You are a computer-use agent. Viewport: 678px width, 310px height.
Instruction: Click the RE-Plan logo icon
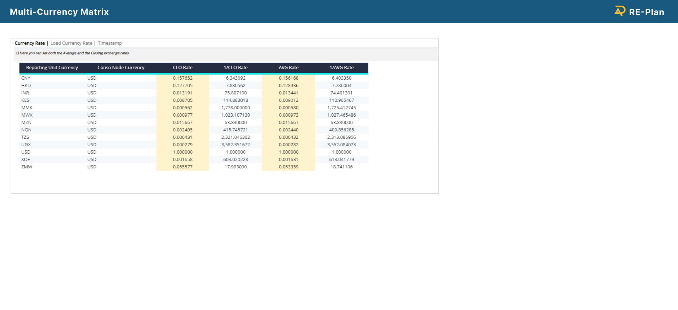(619, 11)
